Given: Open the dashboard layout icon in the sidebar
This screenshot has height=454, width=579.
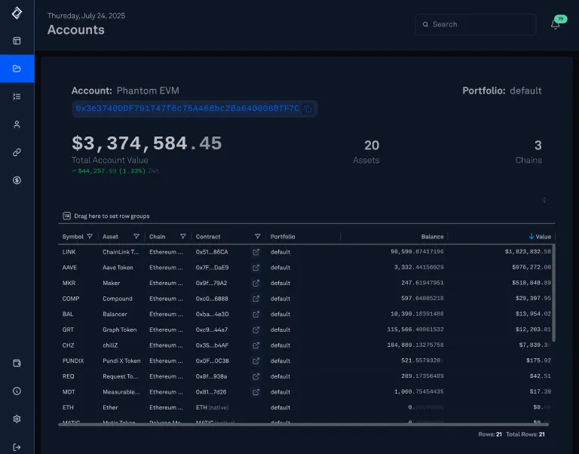Looking at the screenshot, I should click(x=17, y=41).
